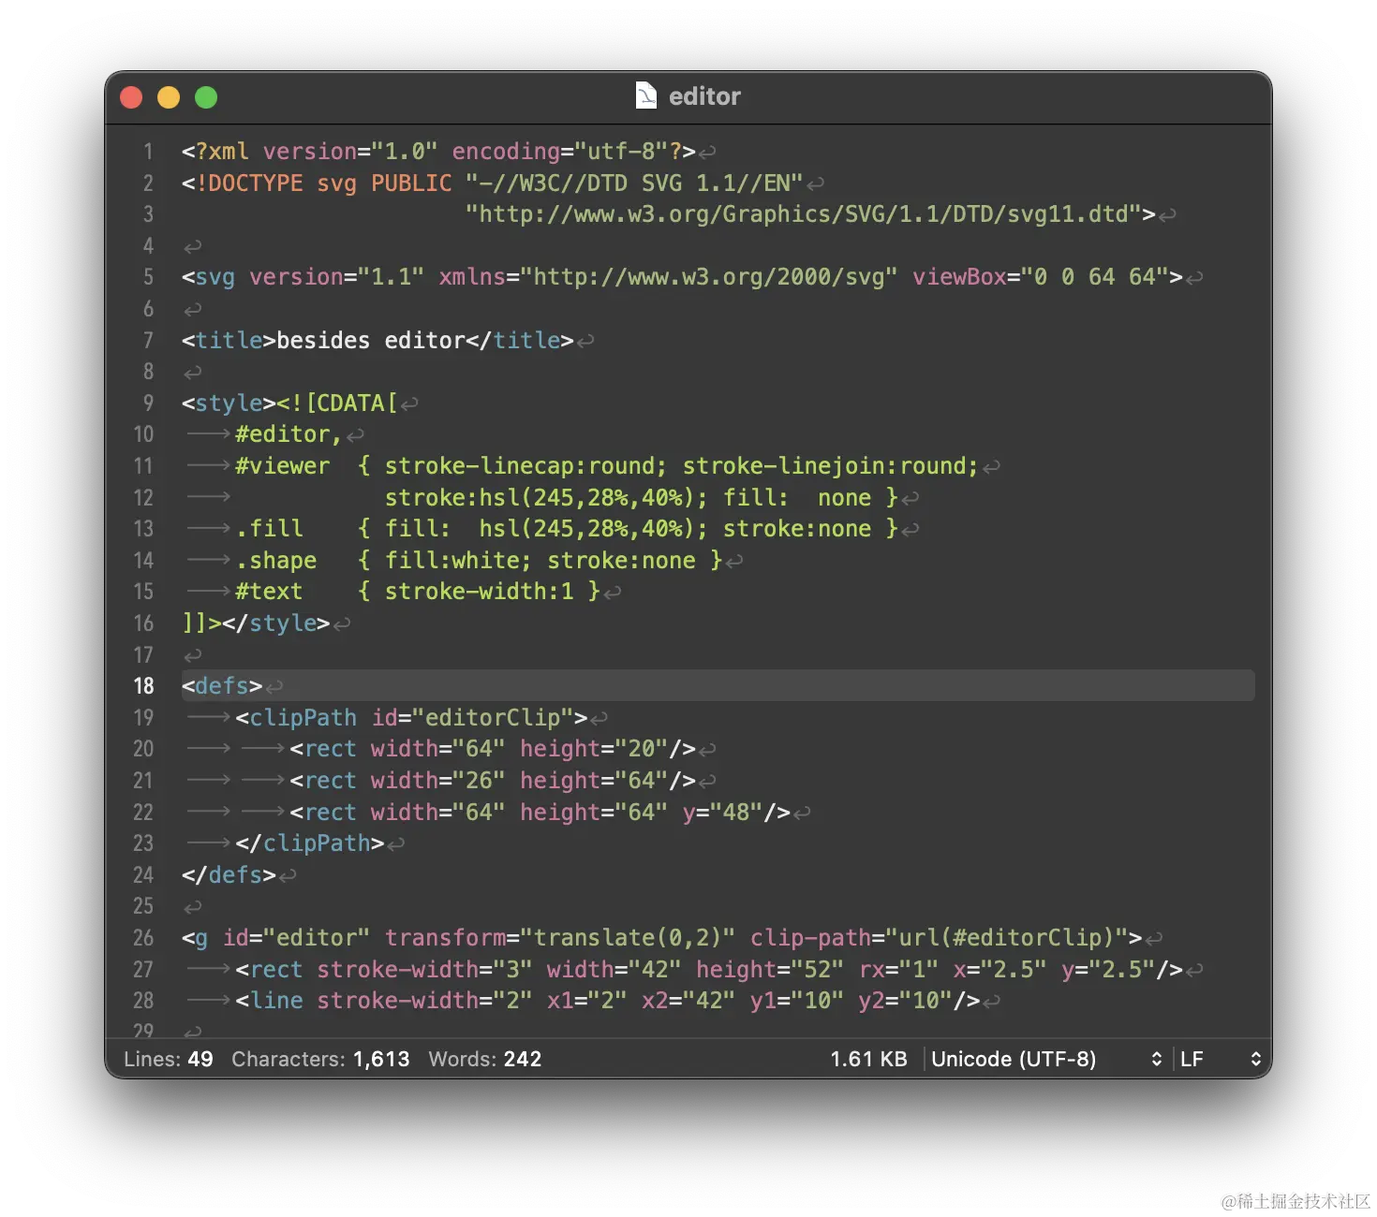Open the Unicode (UTF-8) encoding dropdown

click(x=1047, y=1059)
